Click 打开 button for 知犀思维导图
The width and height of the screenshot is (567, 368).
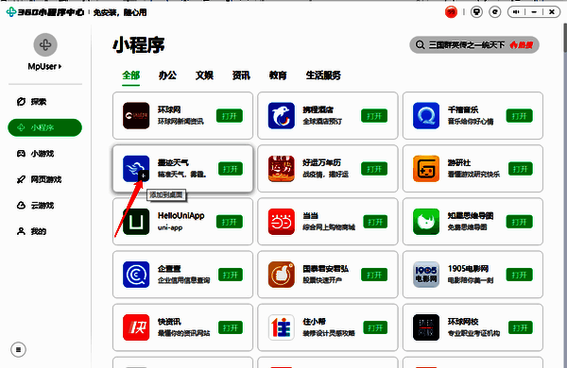click(x=519, y=222)
